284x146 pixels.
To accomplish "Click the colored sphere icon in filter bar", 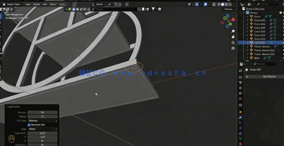I will point(70,9).
